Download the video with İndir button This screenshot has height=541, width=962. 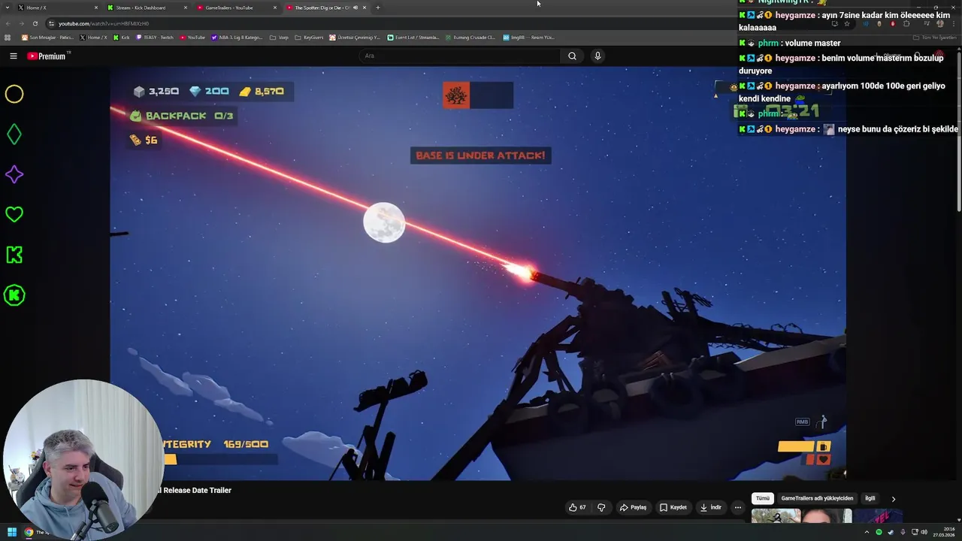click(x=711, y=507)
